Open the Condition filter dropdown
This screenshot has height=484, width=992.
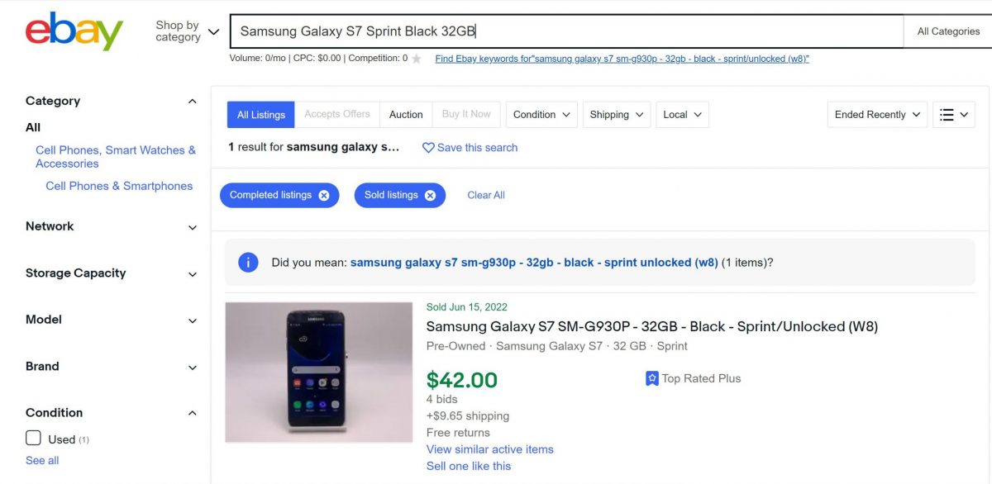pyautogui.click(x=541, y=114)
